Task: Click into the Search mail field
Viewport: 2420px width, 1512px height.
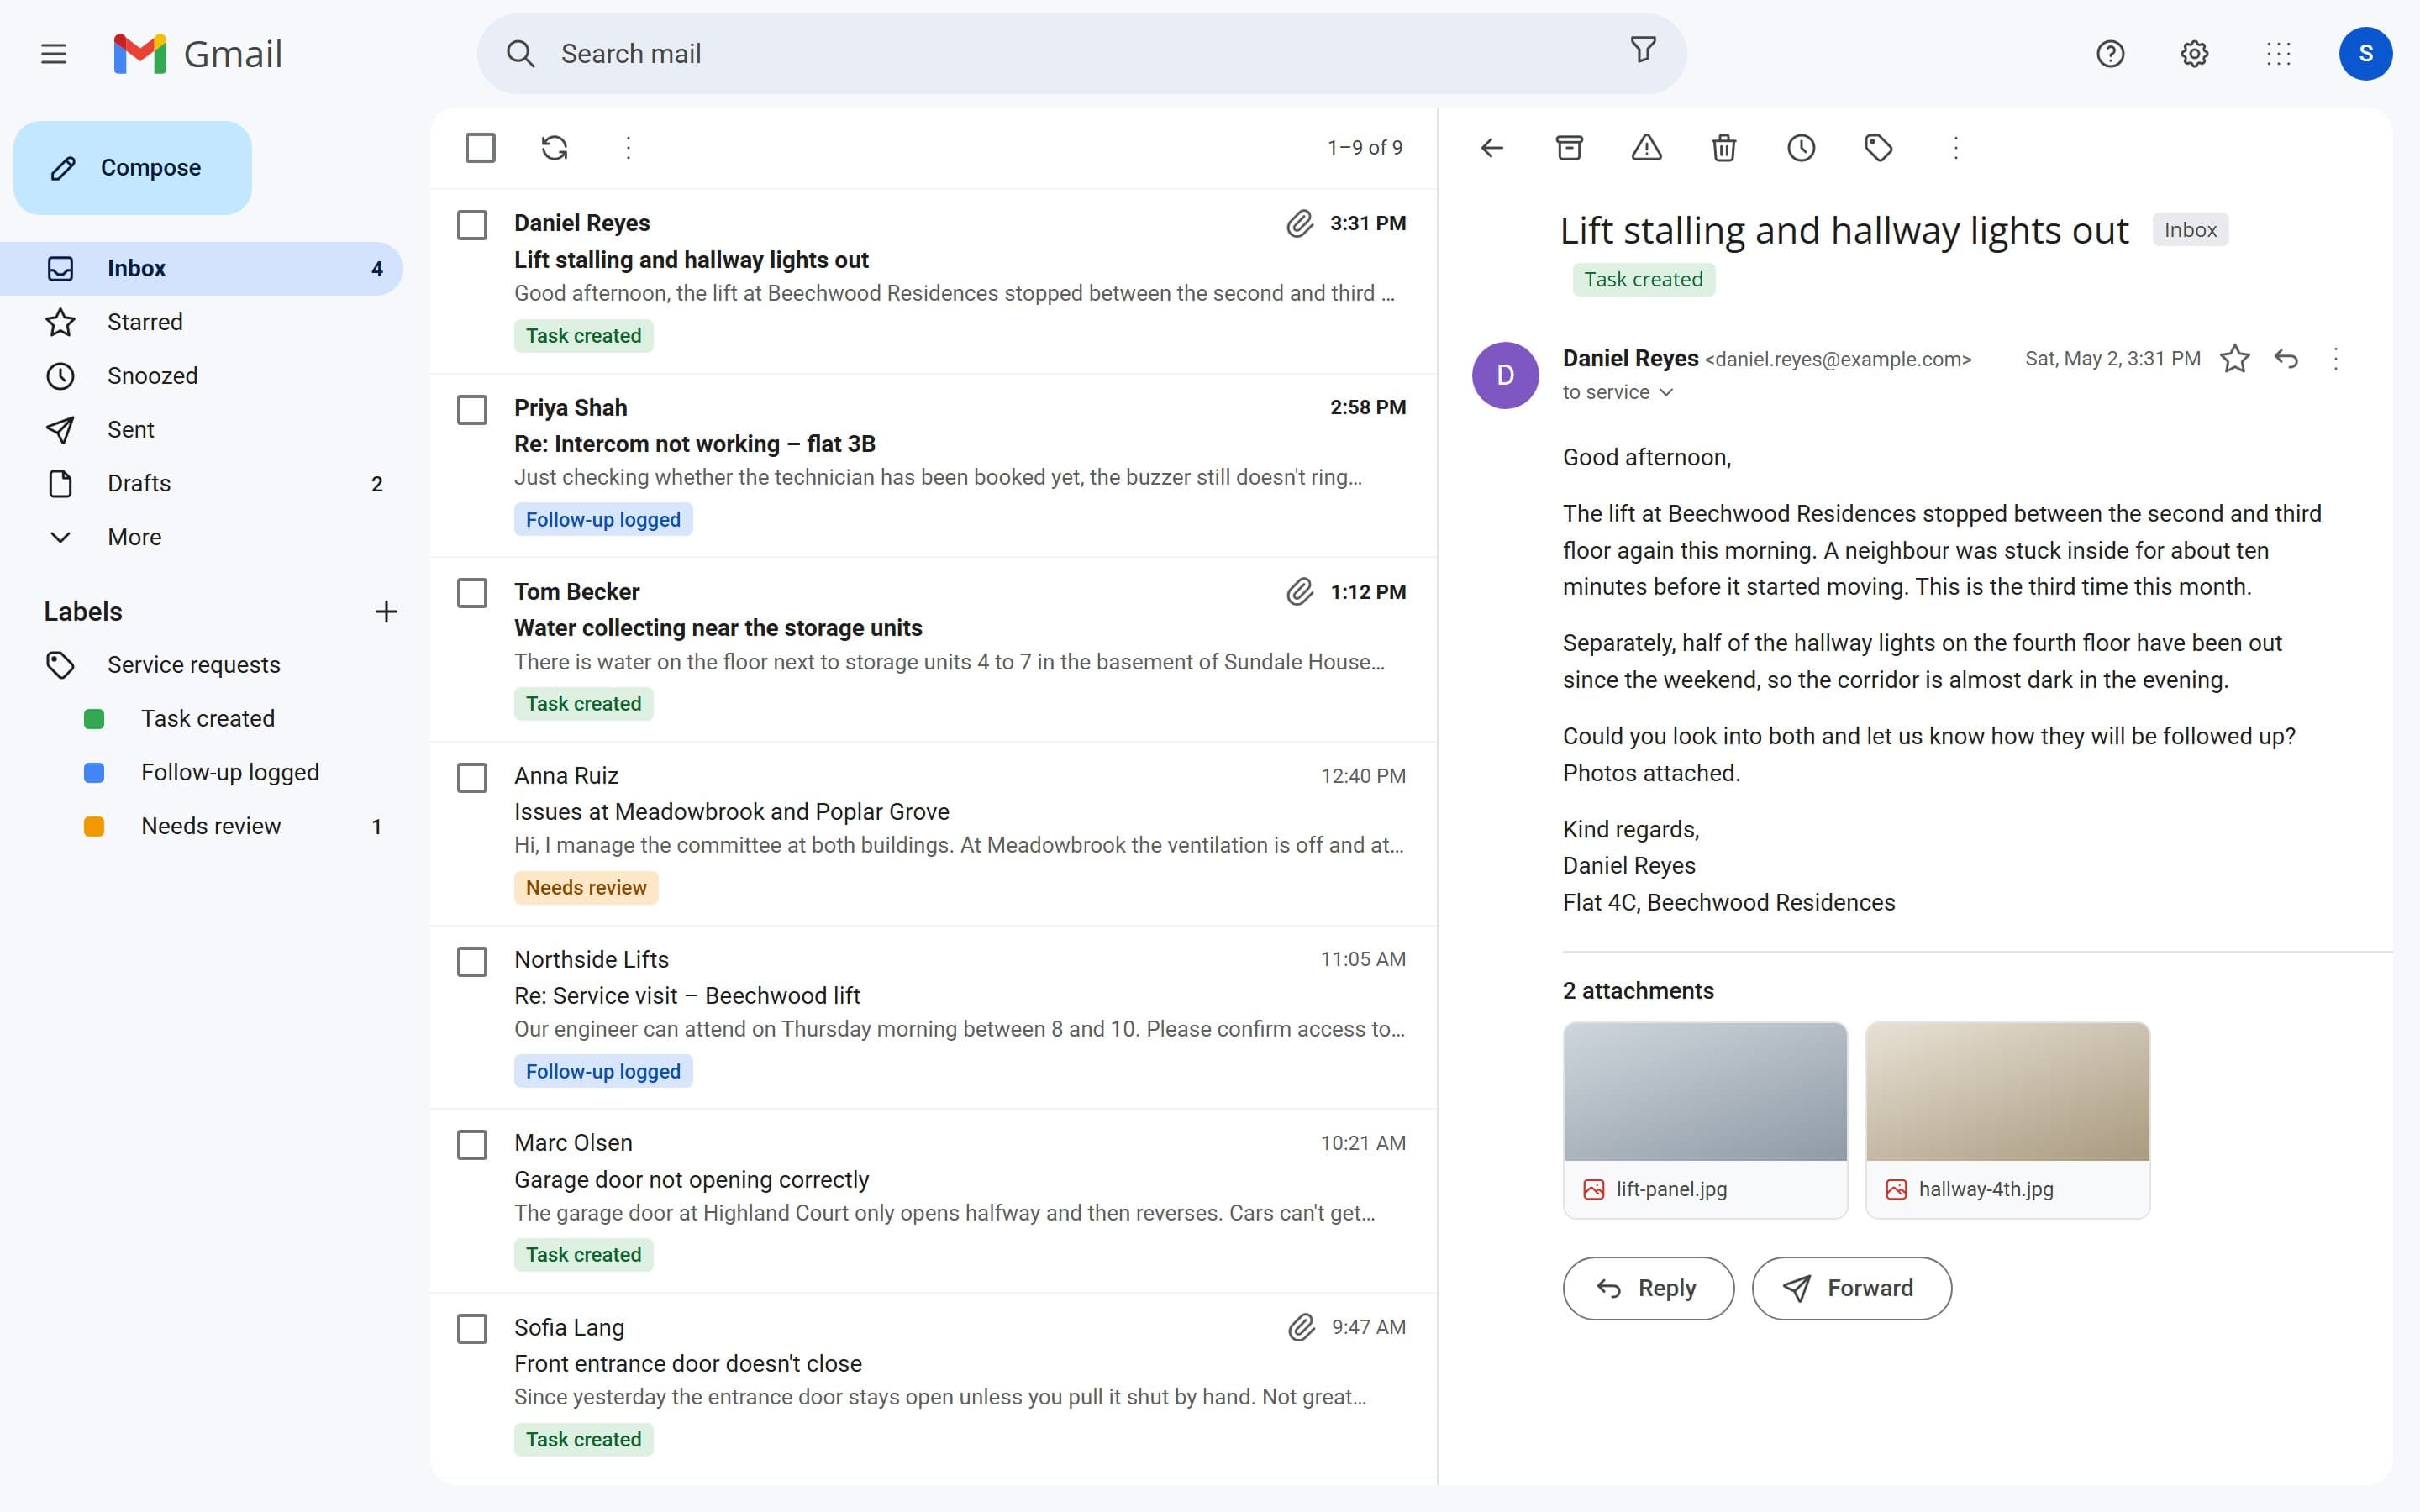Action: 1081,54
